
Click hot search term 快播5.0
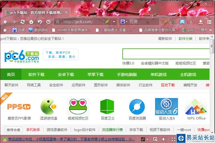[128, 63]
